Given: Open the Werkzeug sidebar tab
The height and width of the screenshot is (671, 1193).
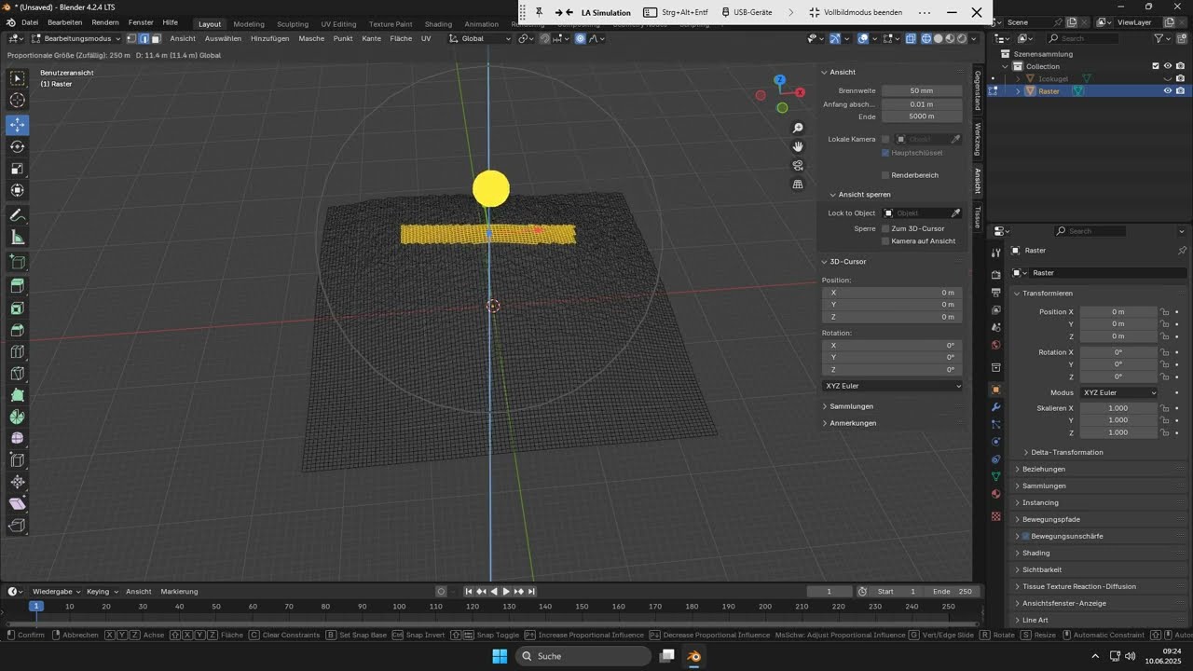Looking at the screenshot, I should (977, 140).
